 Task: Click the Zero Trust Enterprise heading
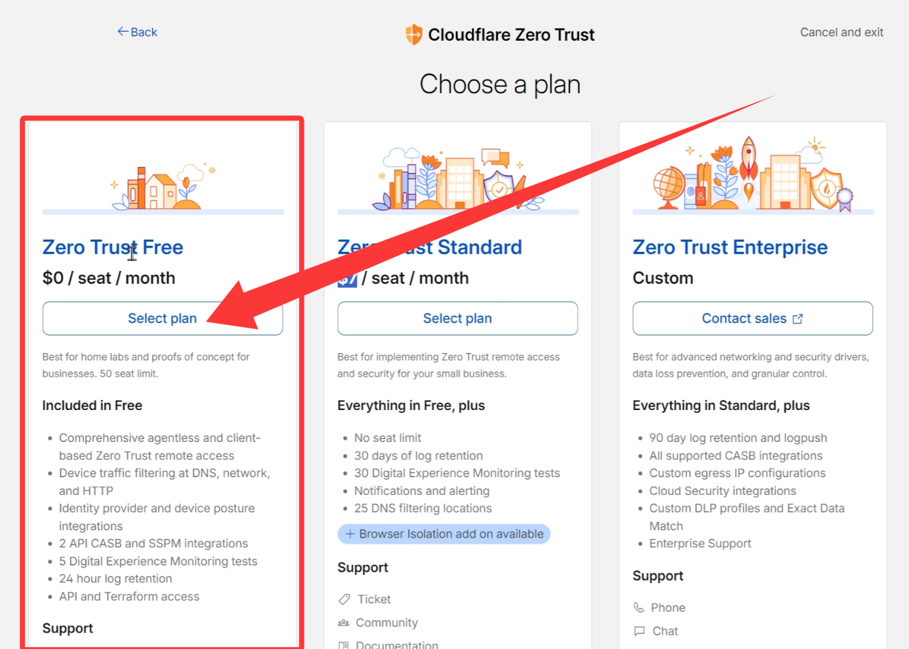(x=730, y=247)
